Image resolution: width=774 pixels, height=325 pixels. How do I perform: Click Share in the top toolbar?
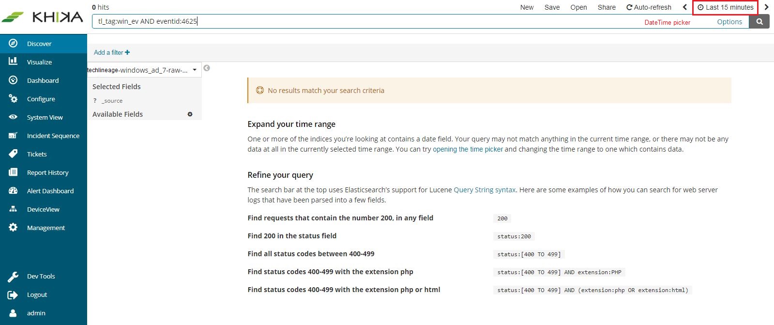coord(607,7)
